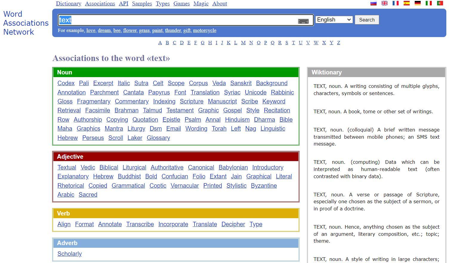Select the Italian flag icon
The image size is (452, 263).
pyautogui.click(x=429, y=3)
